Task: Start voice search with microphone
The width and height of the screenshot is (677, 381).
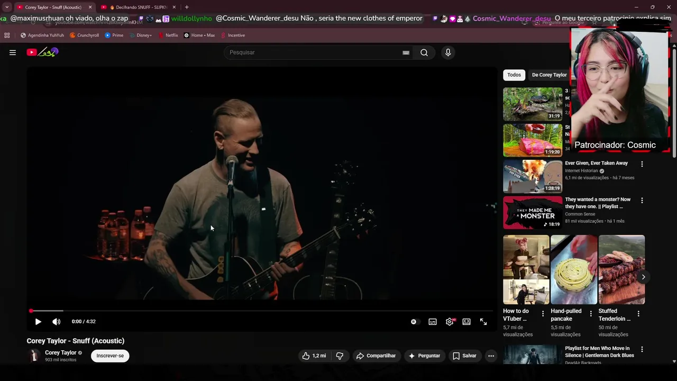Action: coord(448,52)
